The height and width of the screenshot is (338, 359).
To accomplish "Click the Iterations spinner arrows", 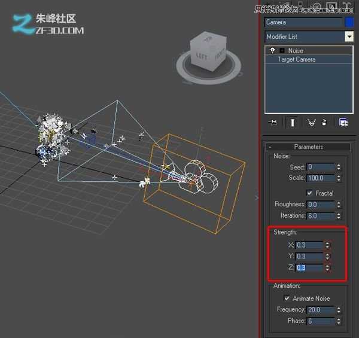I will 339,216.
